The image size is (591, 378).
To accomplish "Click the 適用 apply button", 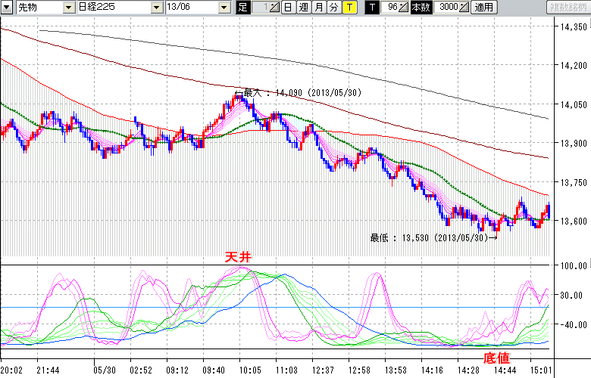I will click(x=483, y=8).
